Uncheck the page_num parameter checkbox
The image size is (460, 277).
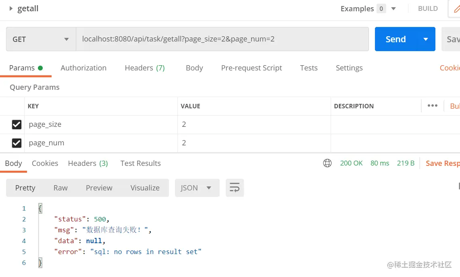[x=17, y=143]
